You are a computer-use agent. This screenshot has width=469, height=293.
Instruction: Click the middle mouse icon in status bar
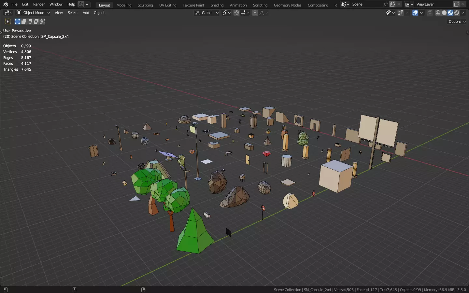coord(74,290)
